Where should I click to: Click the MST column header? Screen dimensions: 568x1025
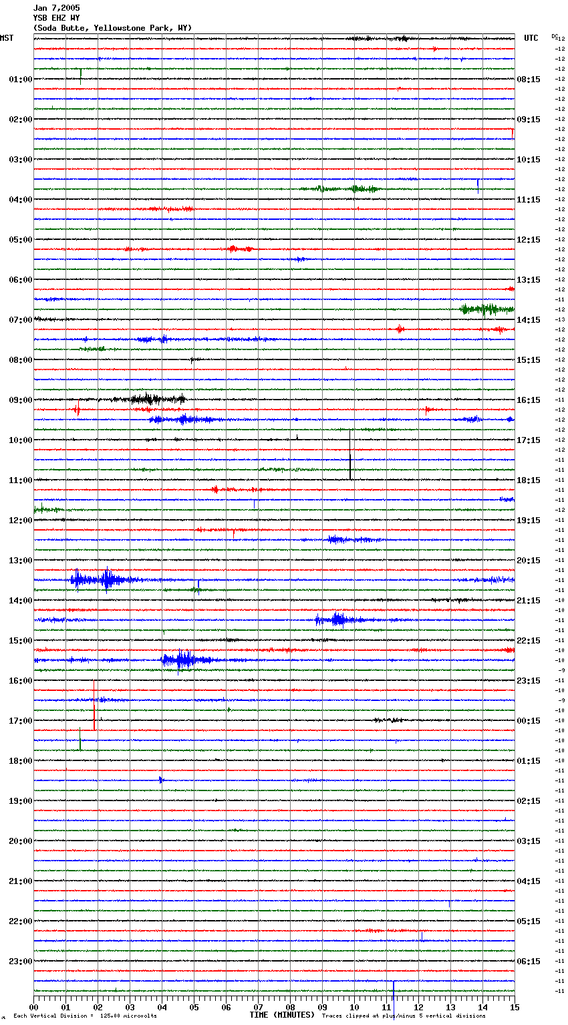[7, 38]
